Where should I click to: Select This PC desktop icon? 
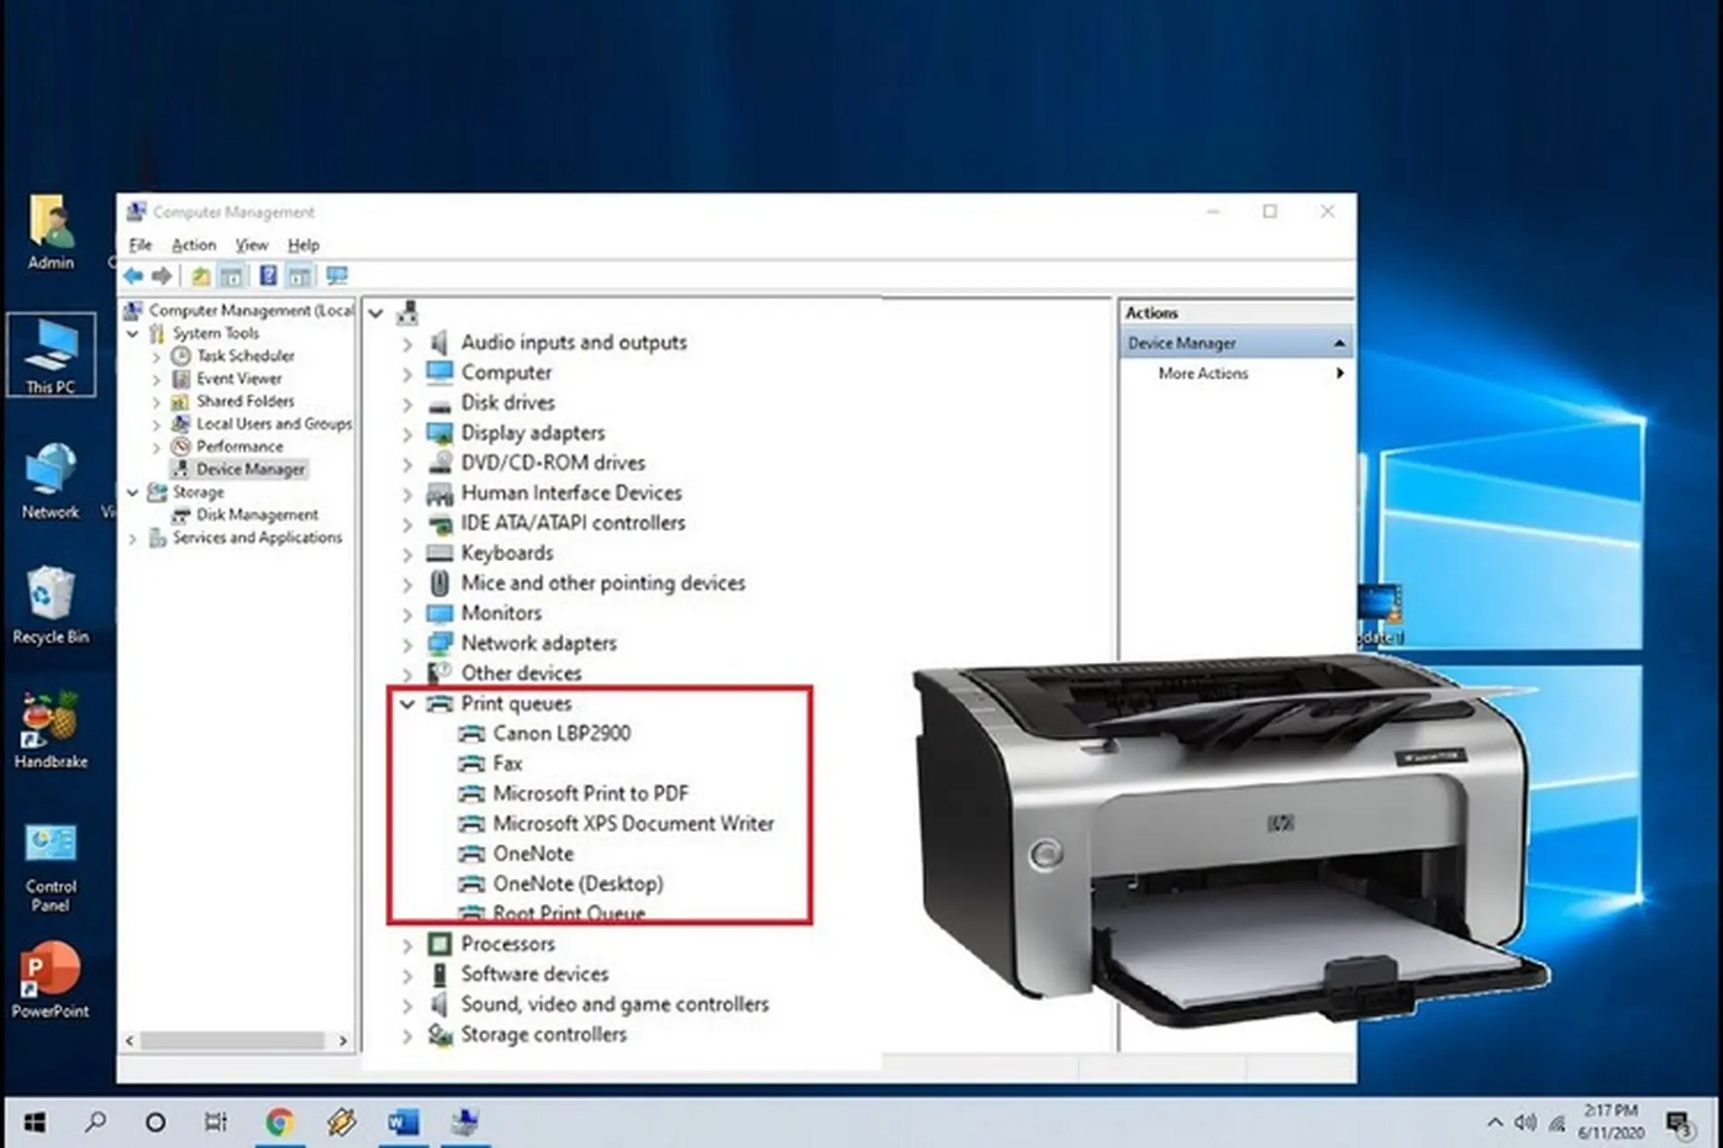pos(50,355)
